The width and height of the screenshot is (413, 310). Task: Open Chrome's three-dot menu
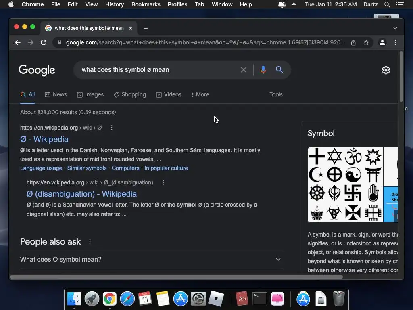pyautogui.click(x=395, y=42)
